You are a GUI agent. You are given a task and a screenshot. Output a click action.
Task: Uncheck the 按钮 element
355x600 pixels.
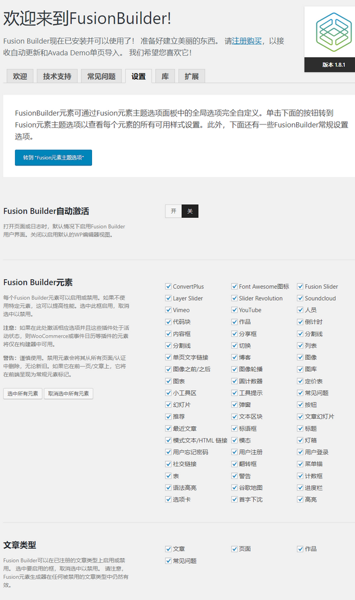(x=300, y=405)
